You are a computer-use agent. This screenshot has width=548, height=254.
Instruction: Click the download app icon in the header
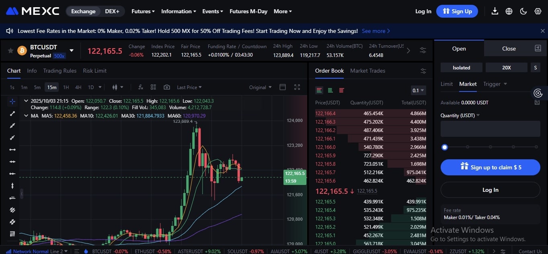tap(495, 11)
